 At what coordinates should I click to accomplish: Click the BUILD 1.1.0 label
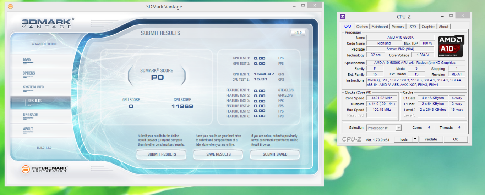tap(44, 148)
